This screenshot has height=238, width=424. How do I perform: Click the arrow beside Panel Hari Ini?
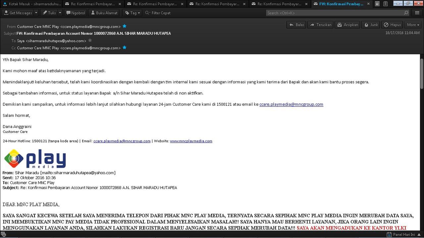(419, 235)
